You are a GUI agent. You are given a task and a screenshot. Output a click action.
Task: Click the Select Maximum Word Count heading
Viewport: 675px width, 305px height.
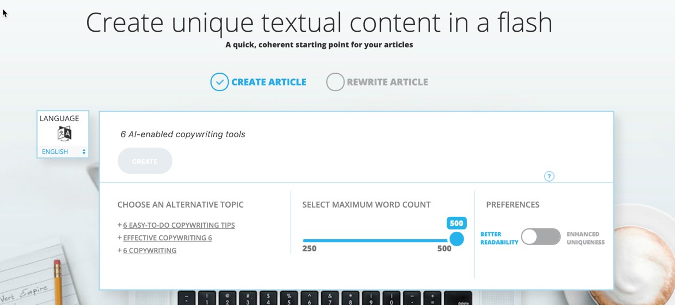[367, 205]
